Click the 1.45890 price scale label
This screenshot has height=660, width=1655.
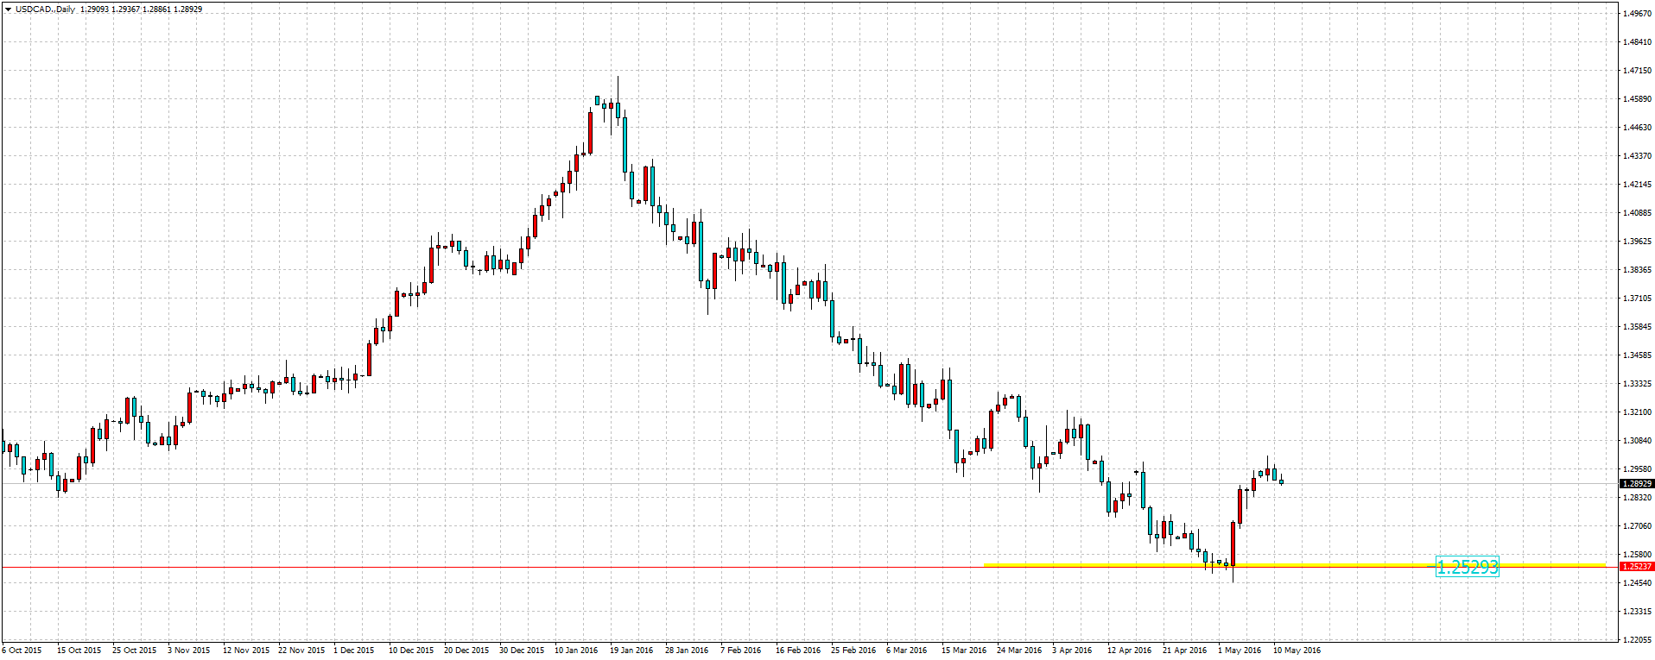(x=1637, y=99)
